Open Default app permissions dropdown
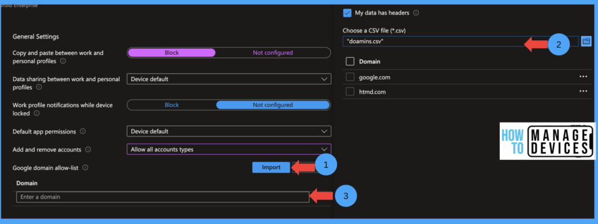598x224 pixels. click(229, 131)
